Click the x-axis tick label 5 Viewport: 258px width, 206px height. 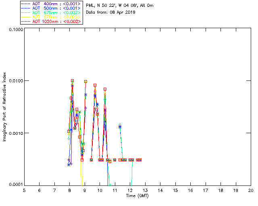[24, 190]
